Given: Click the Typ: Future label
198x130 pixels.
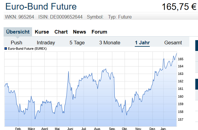Looking at the screenshot, I should click(x=120, y=17).
